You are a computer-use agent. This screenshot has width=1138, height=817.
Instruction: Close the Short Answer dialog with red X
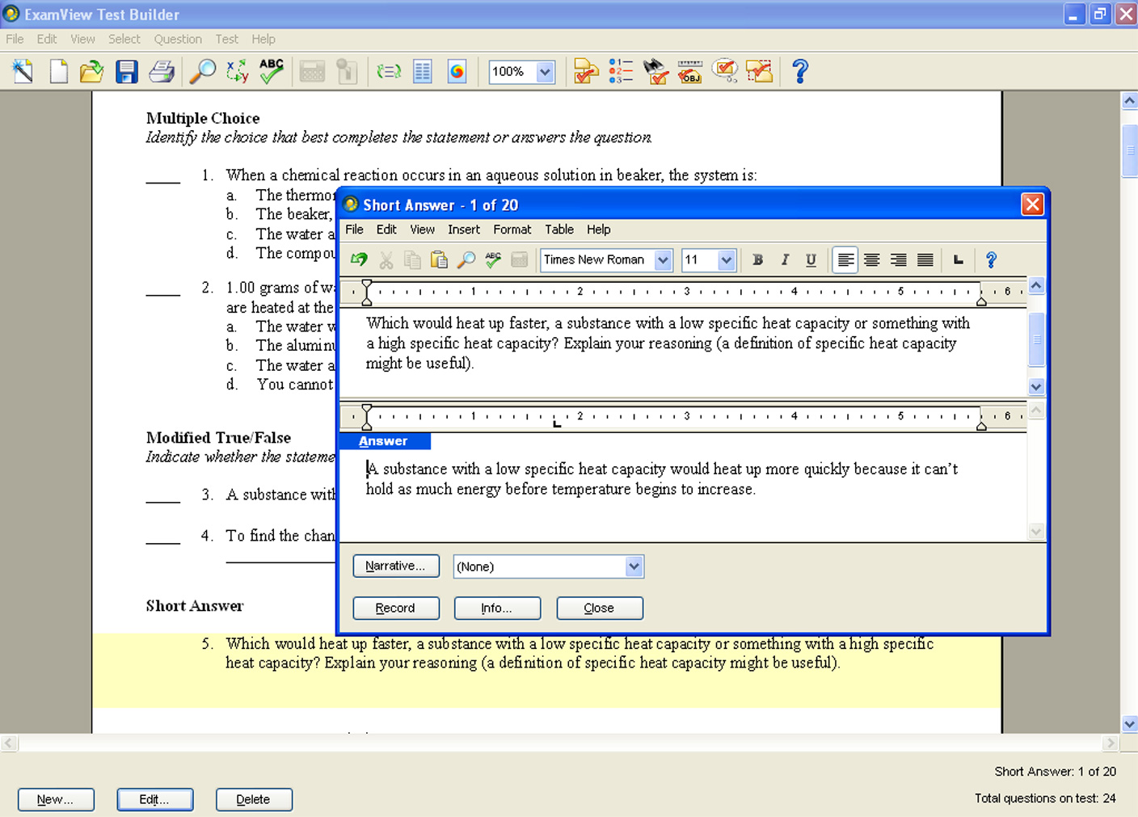tap(1032, 204)
